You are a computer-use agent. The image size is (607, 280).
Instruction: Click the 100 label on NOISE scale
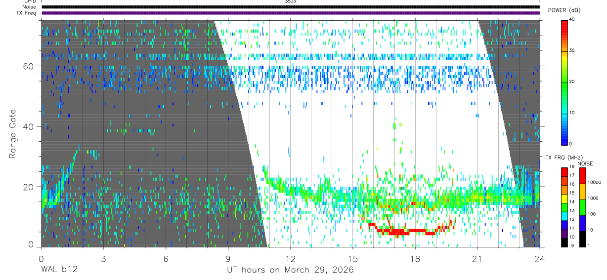point(592,214)
